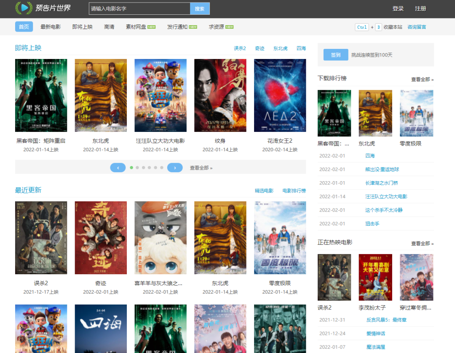Click 汪汪队立大功大电影 ranking entry
This screenshot has width=455, height=353.
click(386, 197)
